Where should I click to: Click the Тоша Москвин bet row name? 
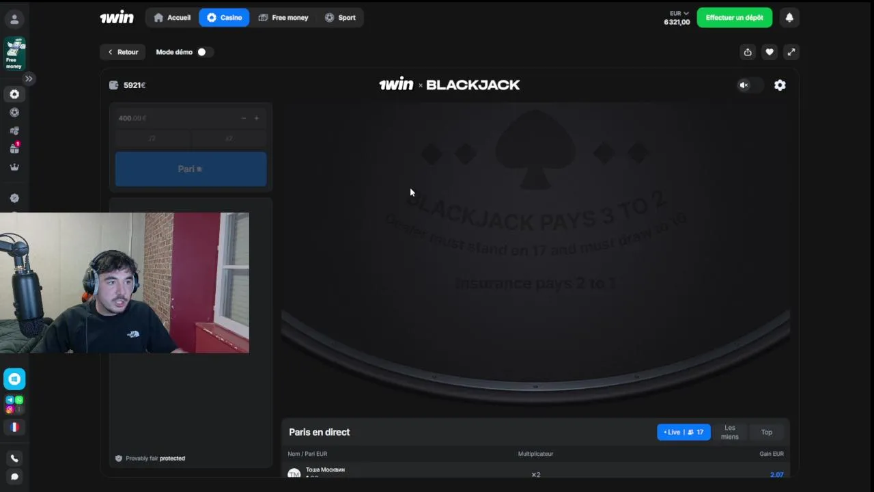pos(325,469)
